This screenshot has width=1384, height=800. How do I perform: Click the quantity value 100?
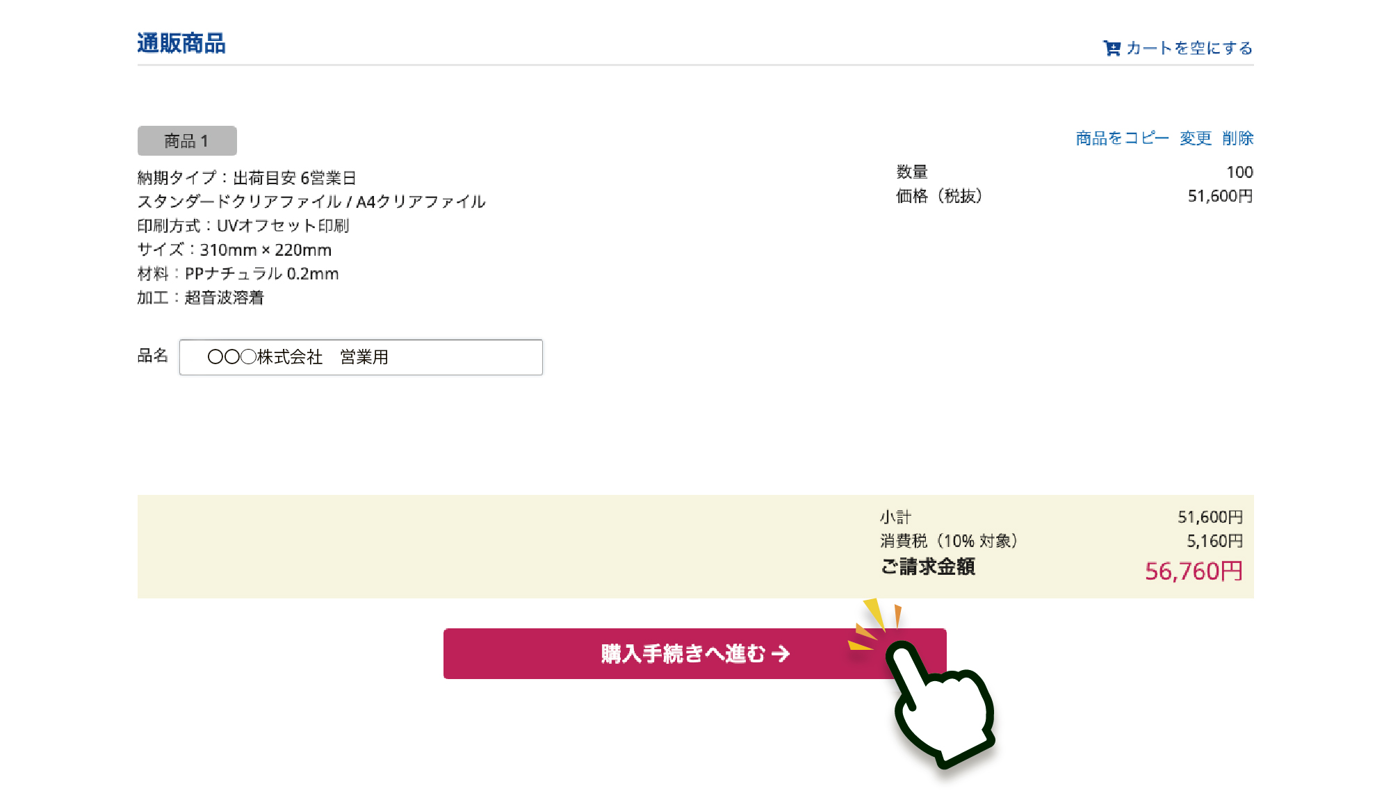coord(1239,172)
